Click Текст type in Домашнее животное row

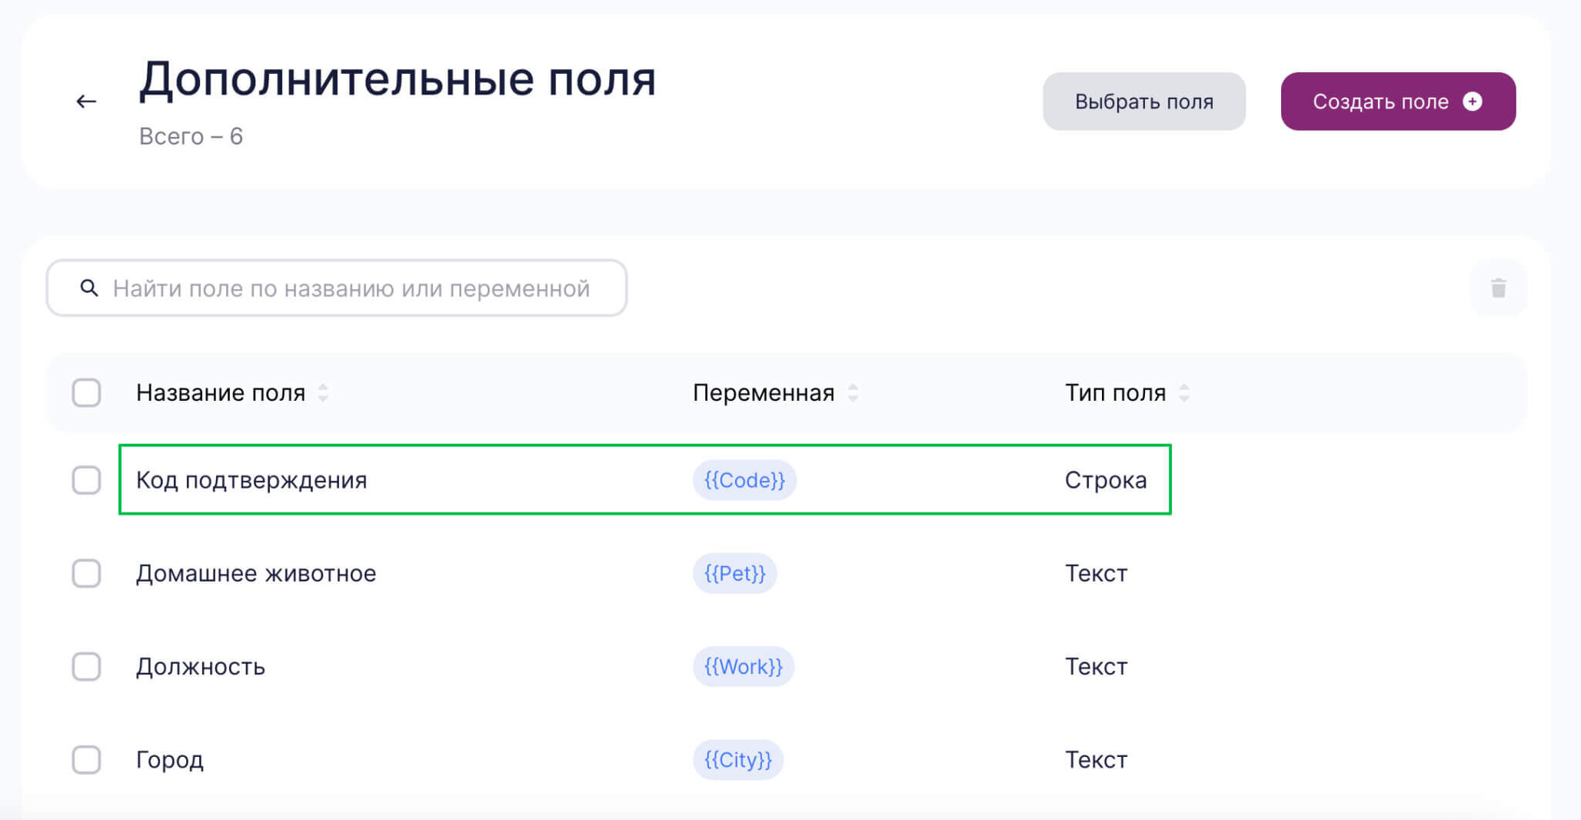pyautogui.click(x=1096, y=573)
